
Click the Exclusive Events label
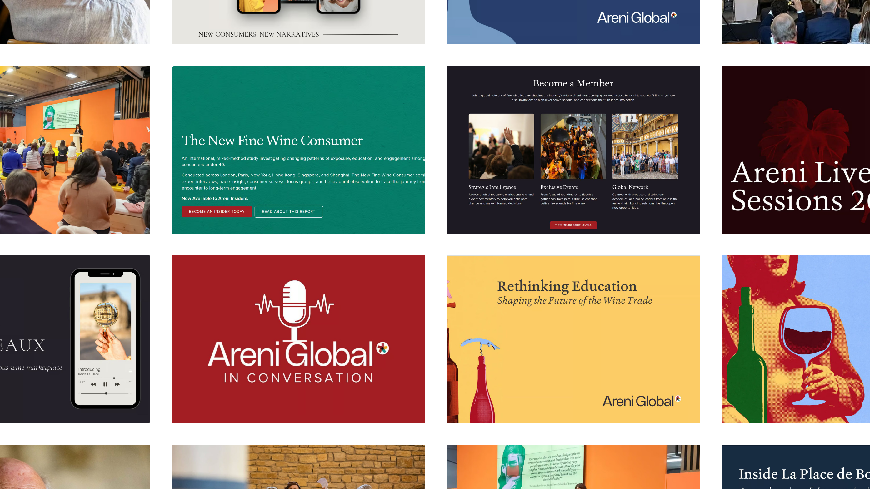[559, 187]
